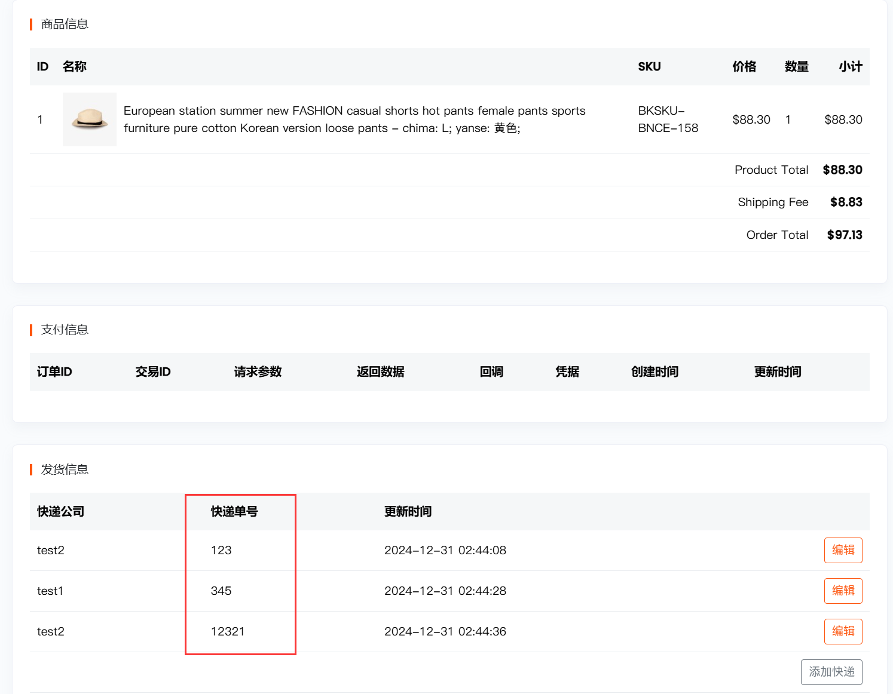Viewport: 893px width, 694px height.
Task: Select tracking number 12321 cell
Action: pyautogui.click(x=228, y=631)
